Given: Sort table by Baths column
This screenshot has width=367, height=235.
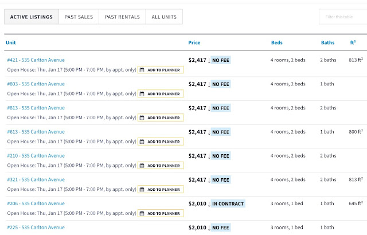Looking at the screenshot, I should coord(328,42).
